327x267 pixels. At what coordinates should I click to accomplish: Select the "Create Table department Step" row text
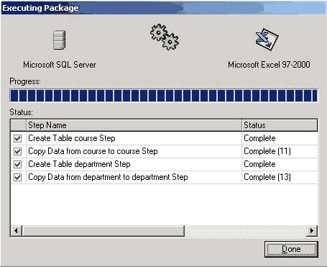pos(79,164)
